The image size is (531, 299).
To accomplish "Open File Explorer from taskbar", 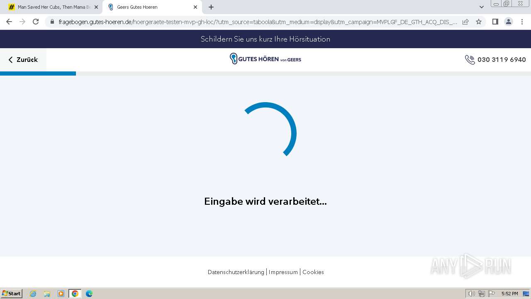I will 47,294.
